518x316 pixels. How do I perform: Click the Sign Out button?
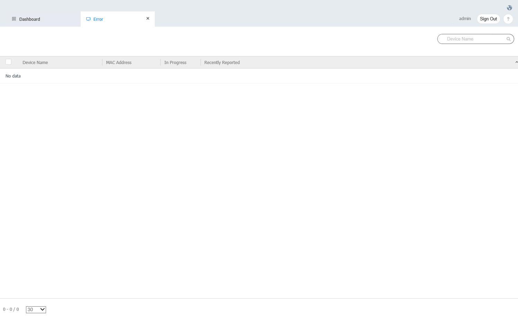[488, 19]
